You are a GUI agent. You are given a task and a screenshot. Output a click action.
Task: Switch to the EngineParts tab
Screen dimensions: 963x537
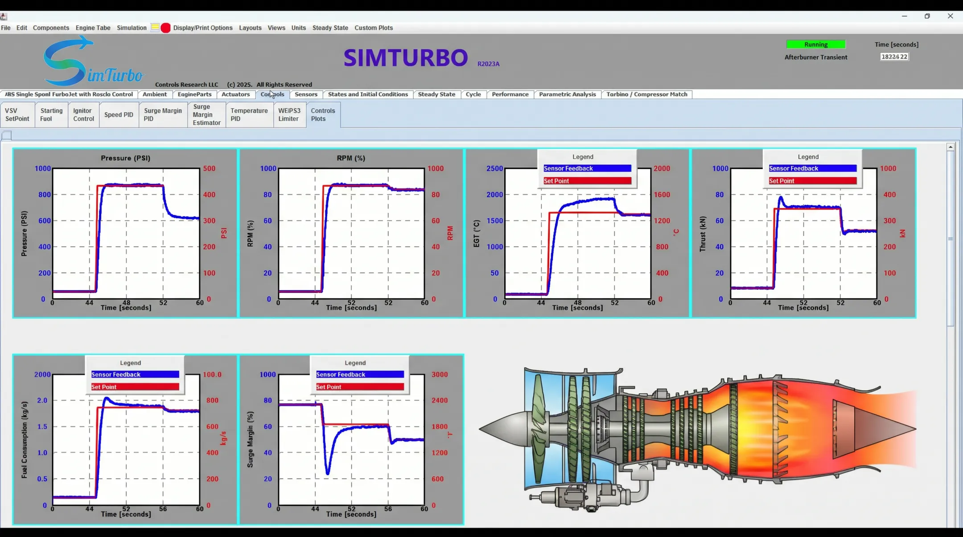click(194, 94)
